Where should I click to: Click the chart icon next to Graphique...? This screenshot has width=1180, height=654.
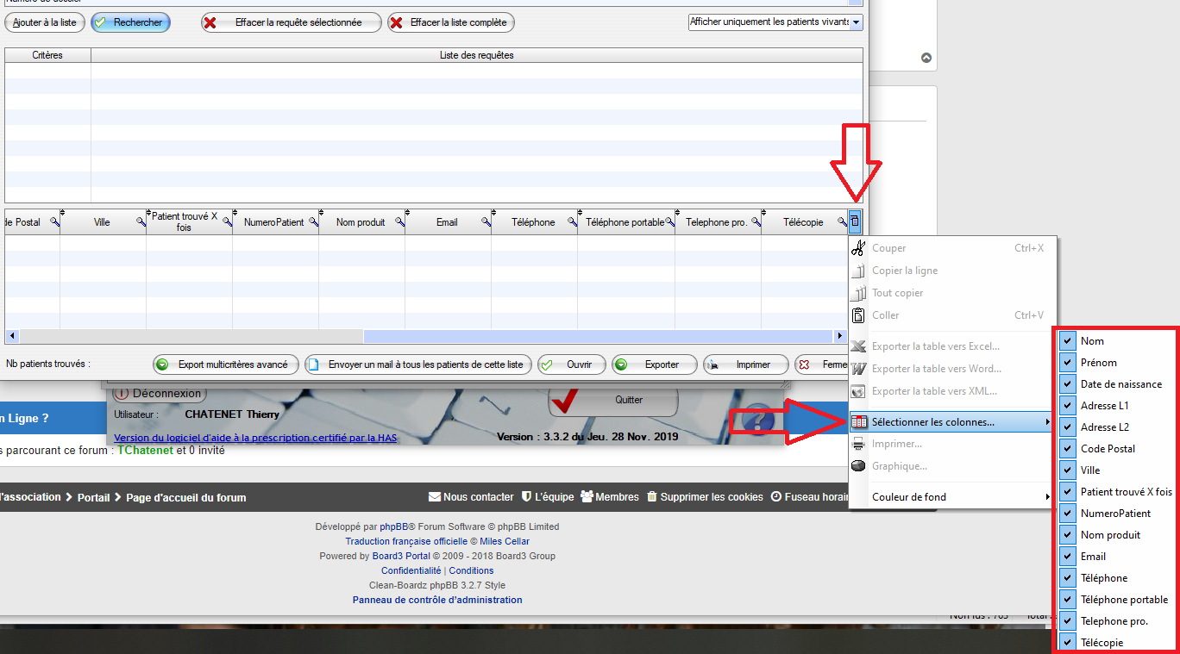pyautogui.click(x=858, y=466)
